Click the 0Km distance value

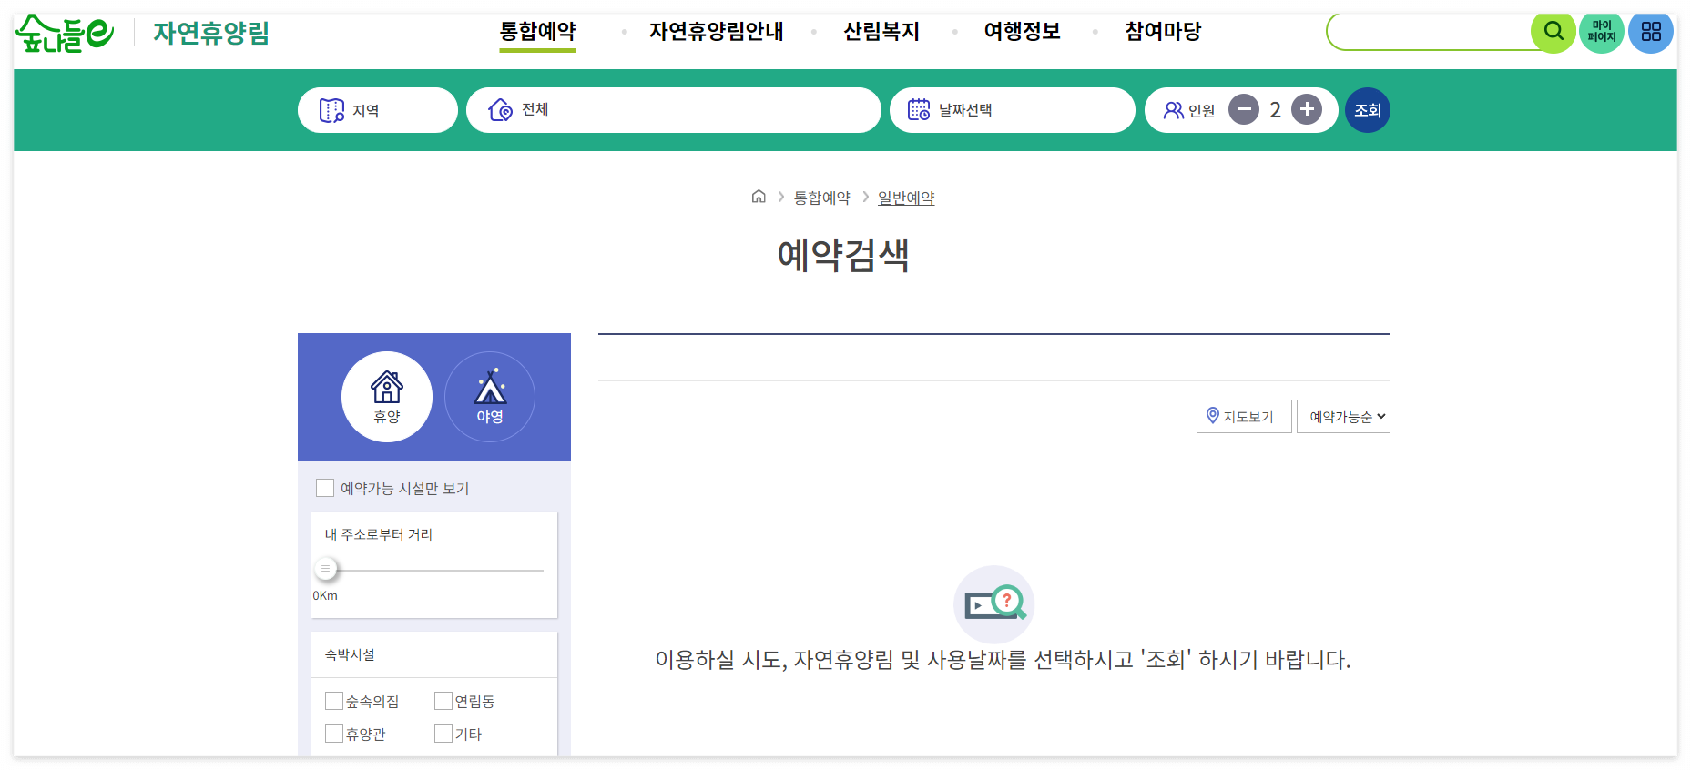tap(325, 595)
